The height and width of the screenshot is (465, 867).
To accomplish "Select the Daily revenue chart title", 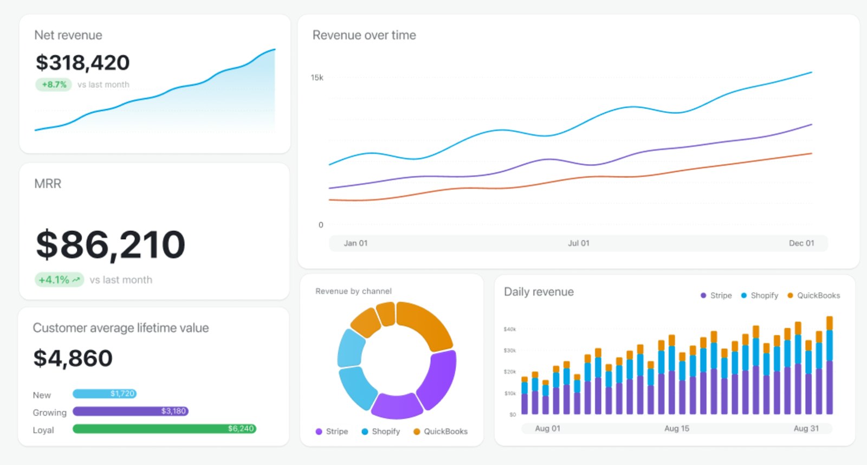I will (539, 292).
